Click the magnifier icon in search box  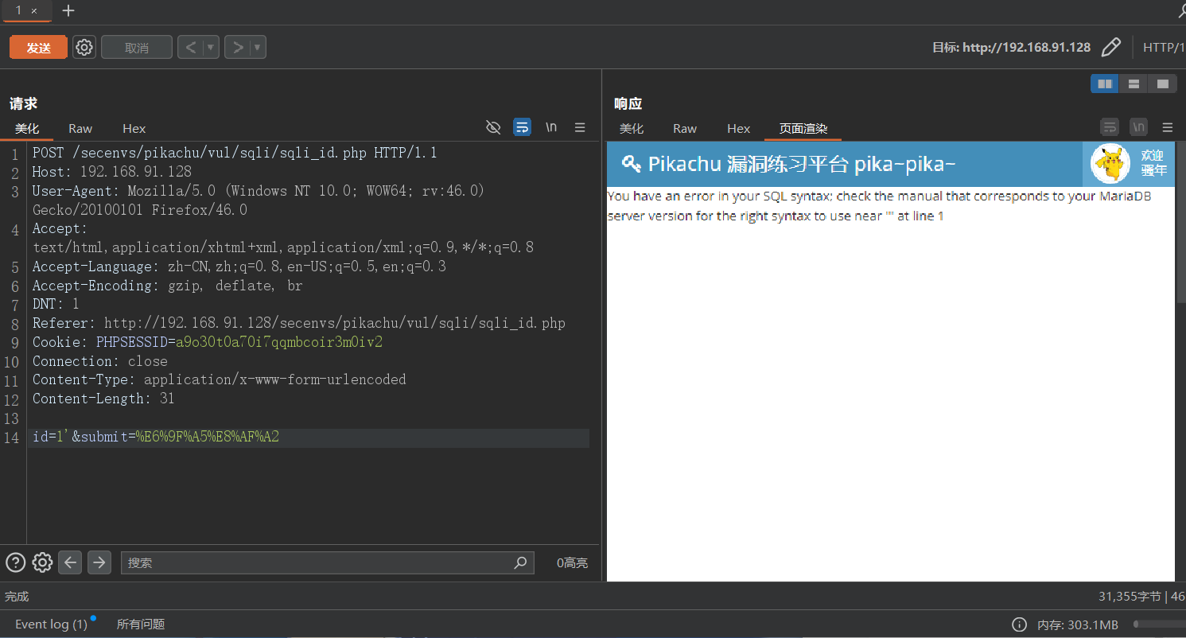tap(520, 562)
